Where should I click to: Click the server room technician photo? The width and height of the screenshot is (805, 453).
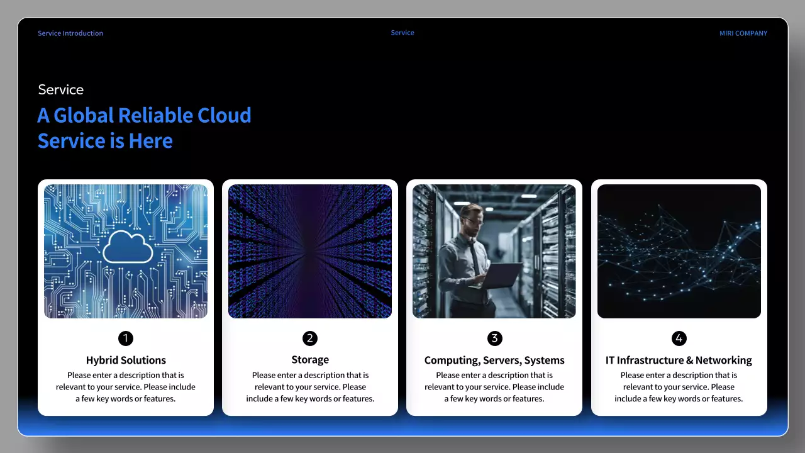pyautogui.click(x=494, y=250)
